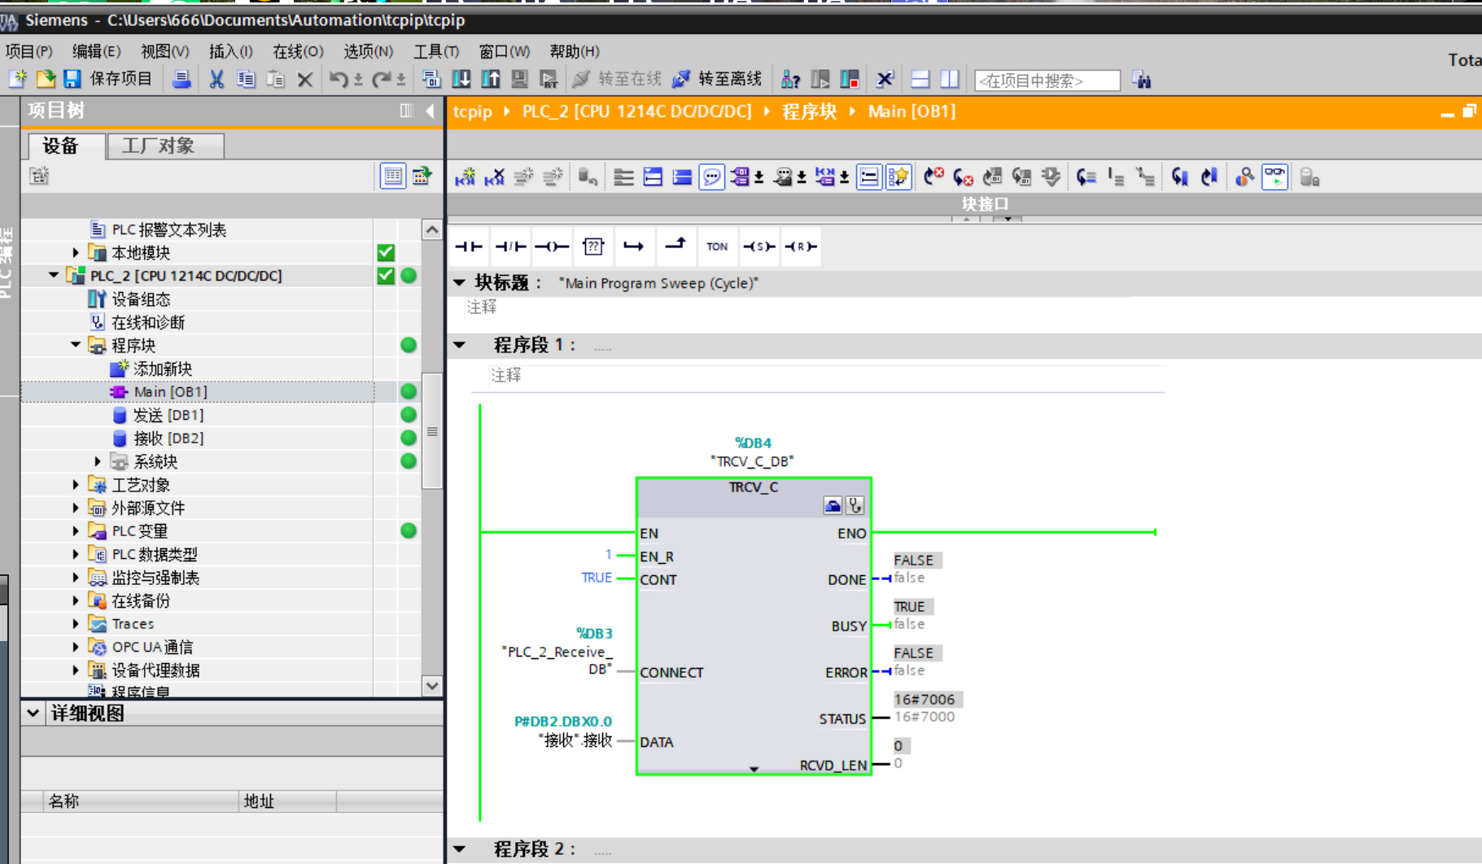Expand 程序段 2 network

tap(460, 849)
